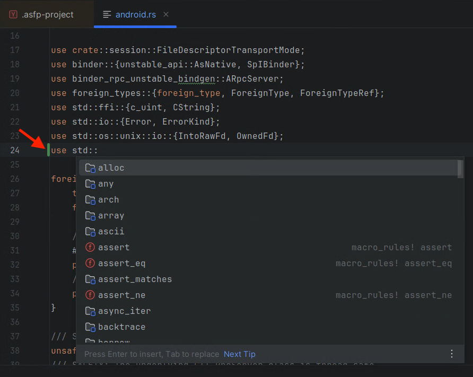The width and height of the screenshot is (473, 377).
Task: Click the Rust file icon on the android.rs tab
Action: pyautogui.click(x=106, y=14)
